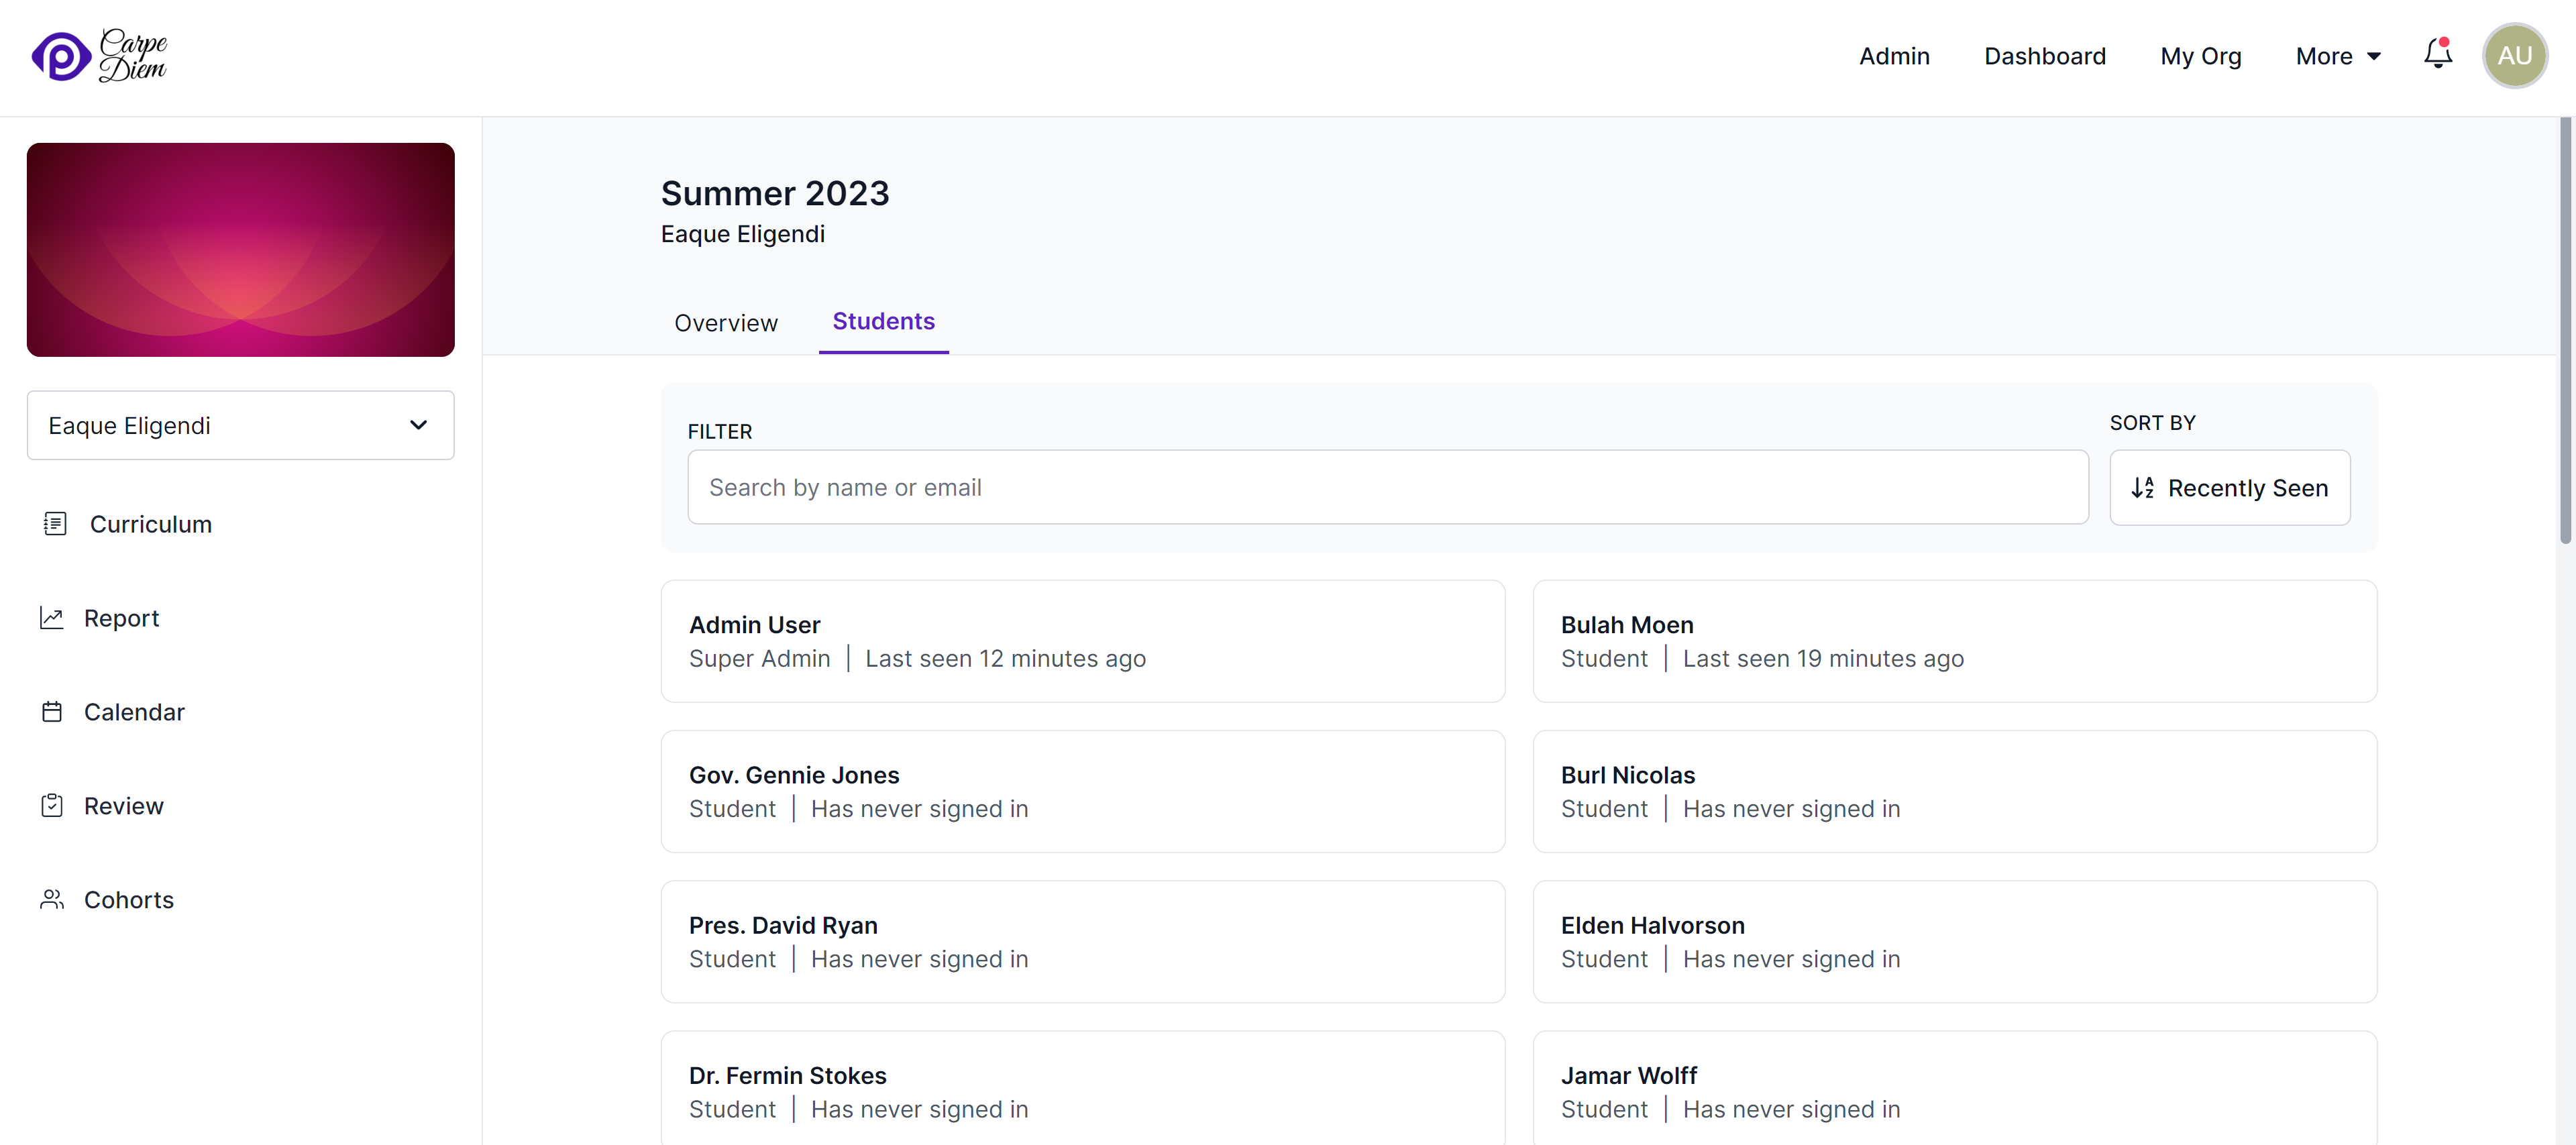Click the sort order icon beside Recently Seen
This screenshot has width=2576, height=1145.
tap(2143, 488)
